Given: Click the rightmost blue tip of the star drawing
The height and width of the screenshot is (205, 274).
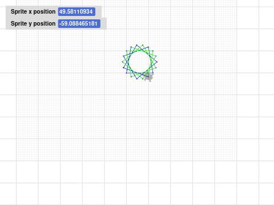Looking at the screenshot, I should click(x=157, y=62).
